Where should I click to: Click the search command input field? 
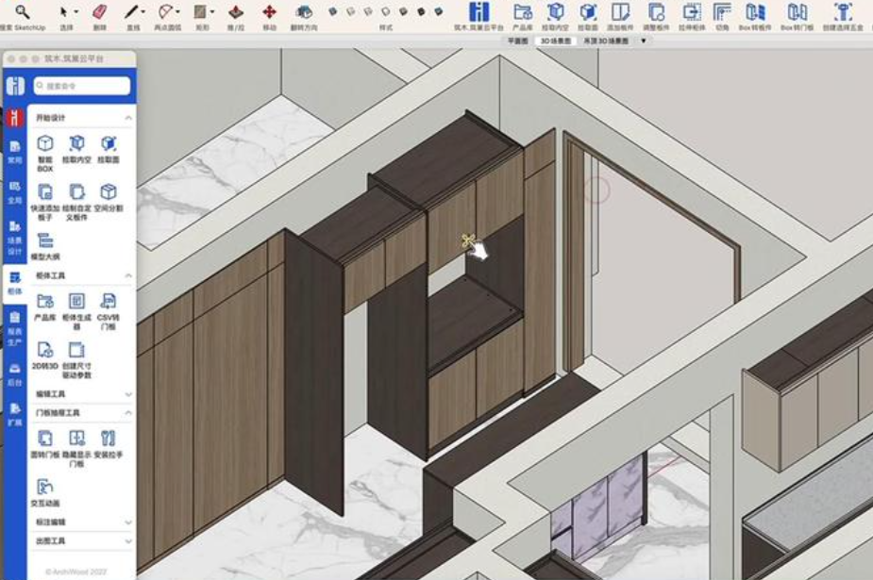82,86
